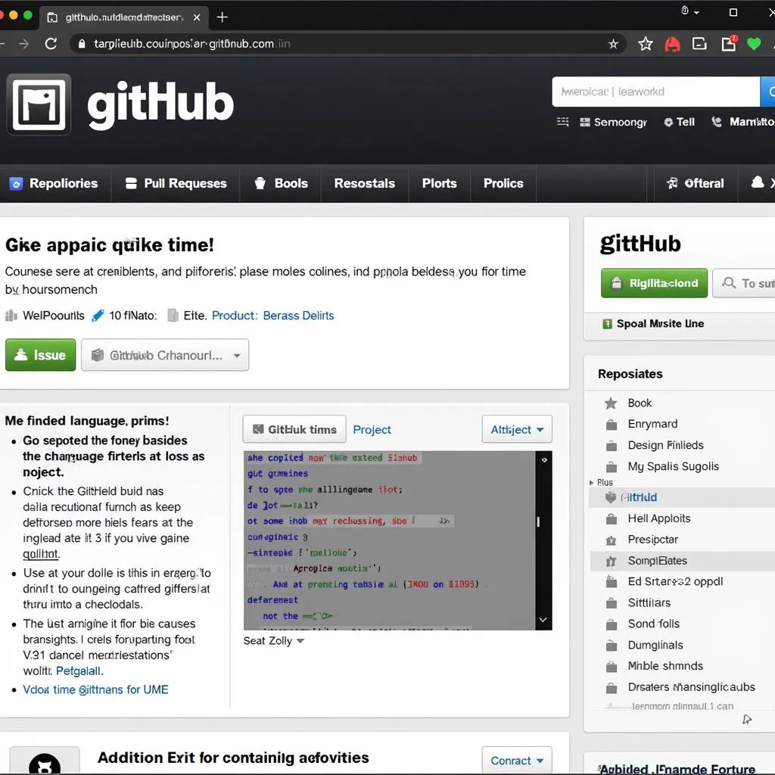The height and width of the screenshot is (775, 775).
Task: Open browser profile dropdown at top right
Action: pyautogui.click(x=690, y=11)
